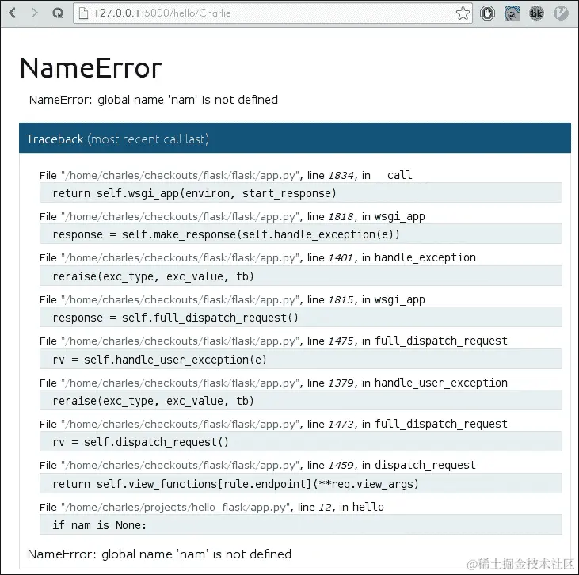Viewport: 579px width, 575px height.
Task: Open the reraise code line under handle_user_exception
Action: click(x=300, y=400)
